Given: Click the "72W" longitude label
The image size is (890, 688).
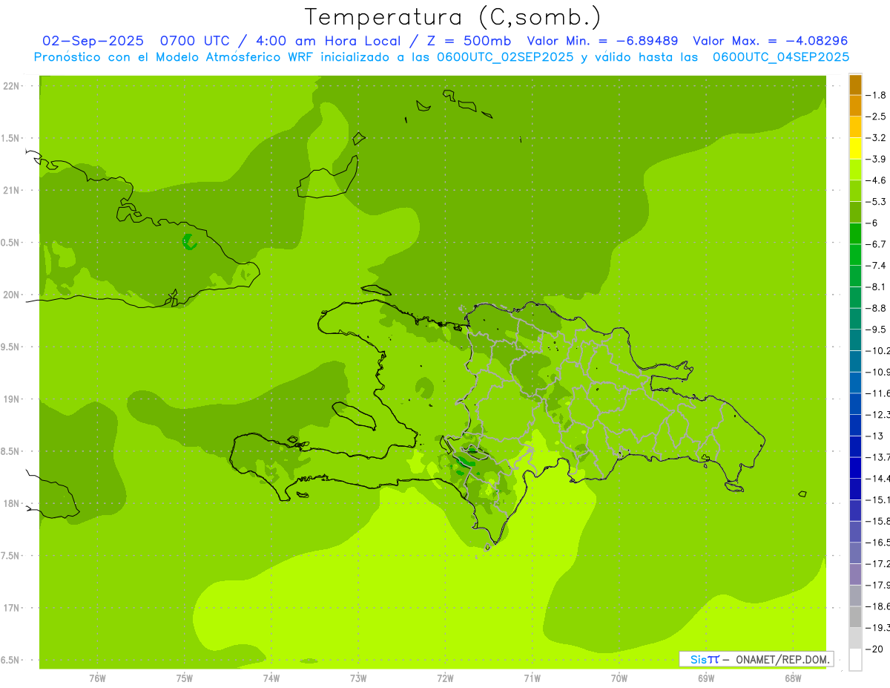Looking at the screenshot, I should [x=445, y=678].
